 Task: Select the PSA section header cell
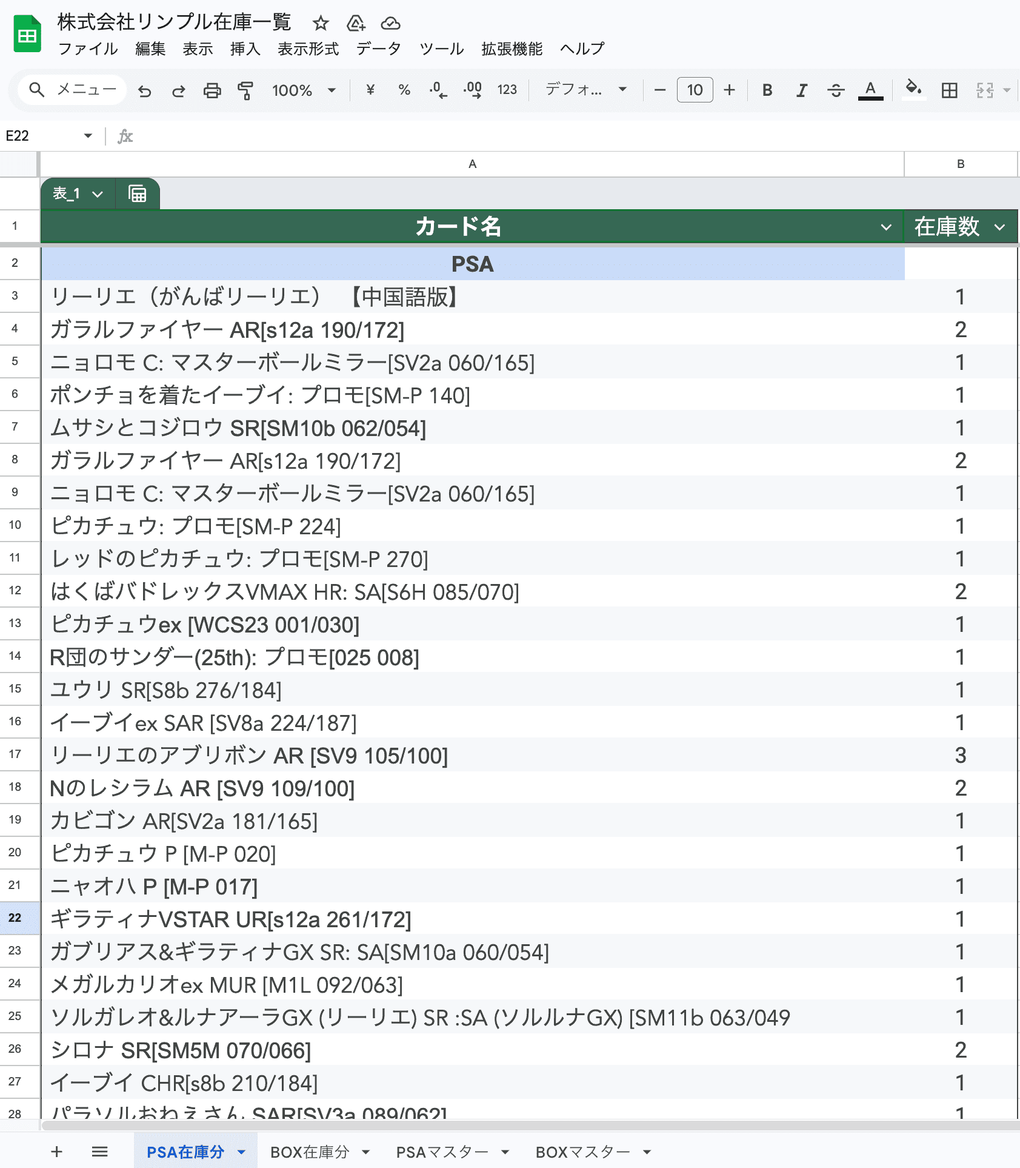coord(473,264)
